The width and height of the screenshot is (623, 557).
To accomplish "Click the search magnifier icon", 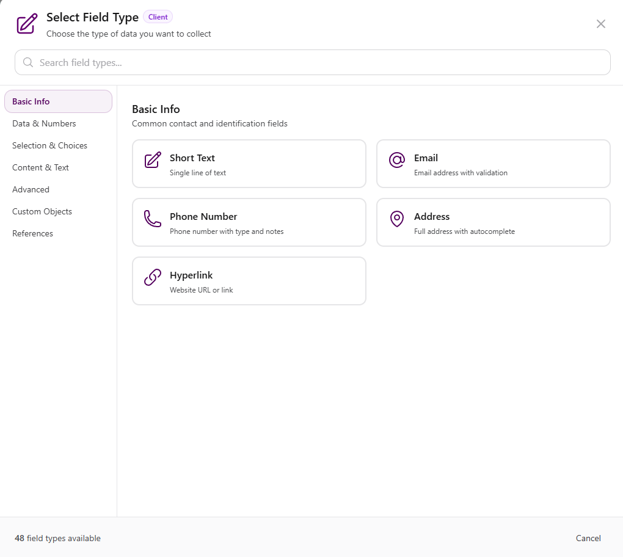I will coord(28,62).
